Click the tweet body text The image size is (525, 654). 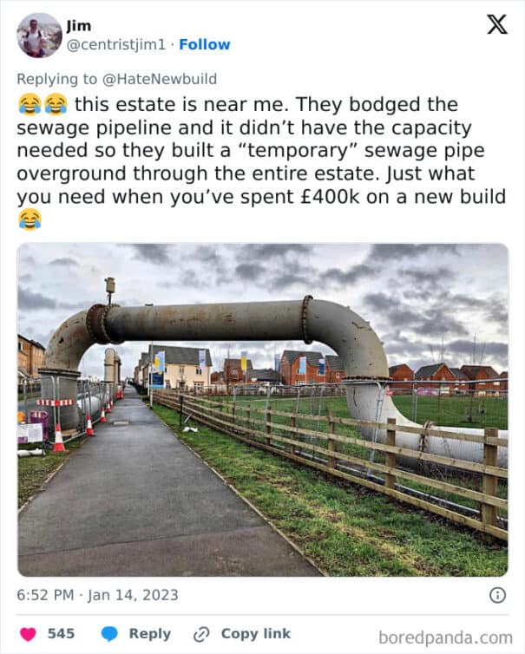(x=261, y=162)
